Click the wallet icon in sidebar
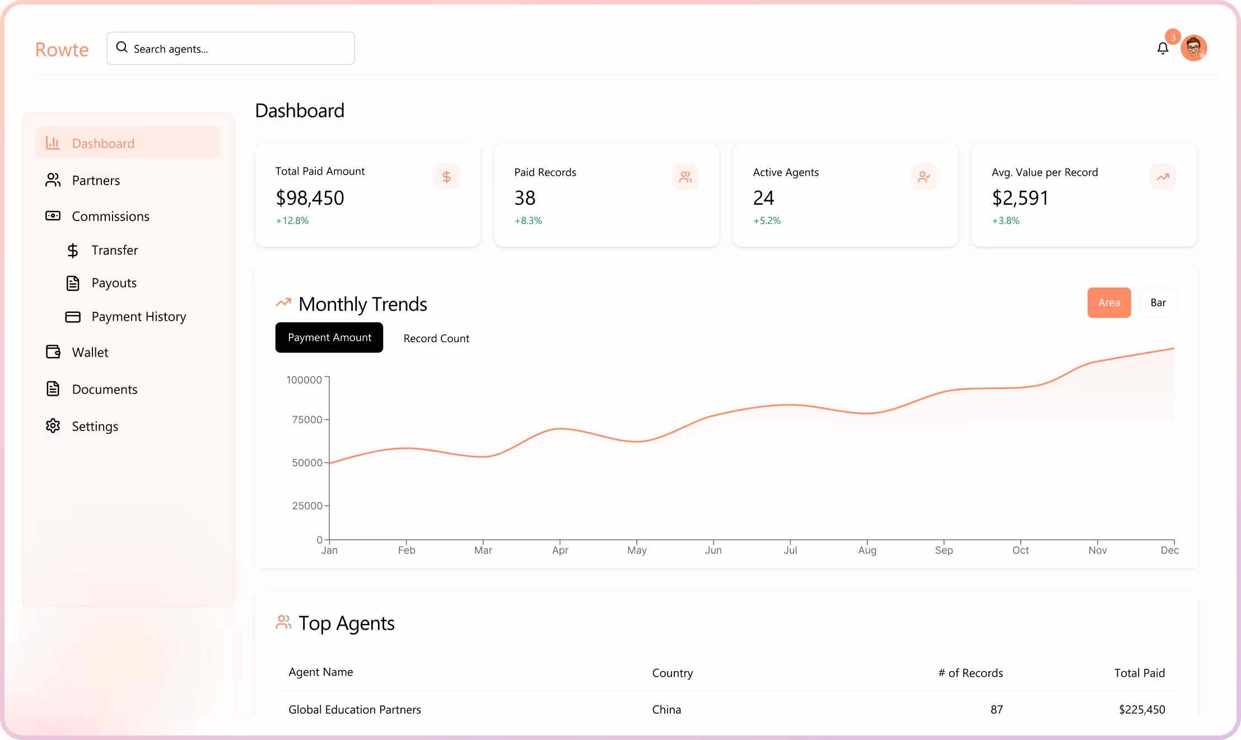This screenshot has height=740, width=1241. [x=53, y=352]
